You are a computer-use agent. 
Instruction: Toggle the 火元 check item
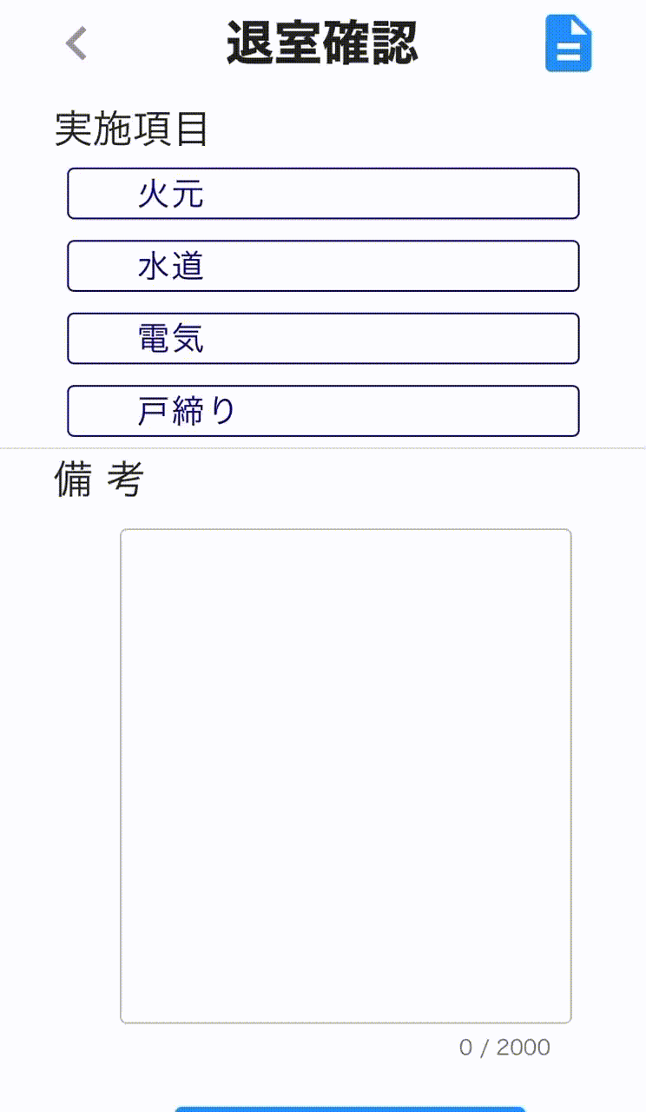[323, 194]
